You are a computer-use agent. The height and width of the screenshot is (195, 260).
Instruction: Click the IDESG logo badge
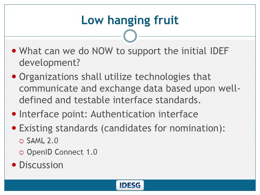[x=130, y=185]
